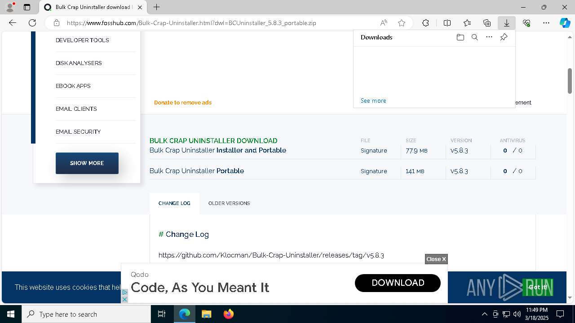Open Signature for Installer and Portable file
Viewport: 575px width, 323px height.
coord(374,151)
